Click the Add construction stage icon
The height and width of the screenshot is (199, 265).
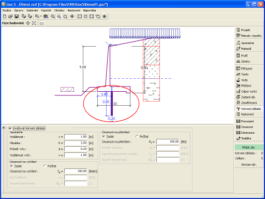(x=28, y=23)
